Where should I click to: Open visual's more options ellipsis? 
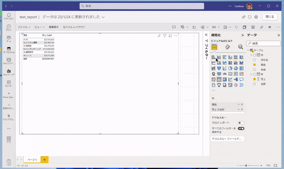tap(176, 36)
